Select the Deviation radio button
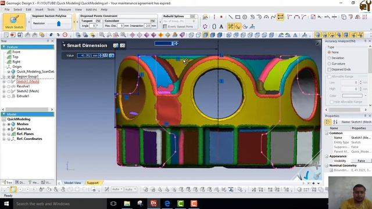 click(x=329, y=58)
